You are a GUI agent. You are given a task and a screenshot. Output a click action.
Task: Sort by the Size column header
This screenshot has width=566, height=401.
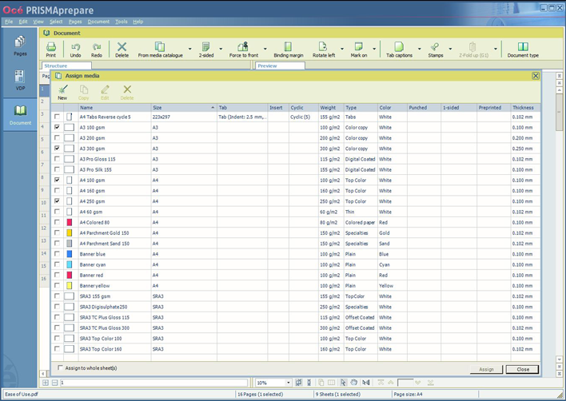point(184,108)
